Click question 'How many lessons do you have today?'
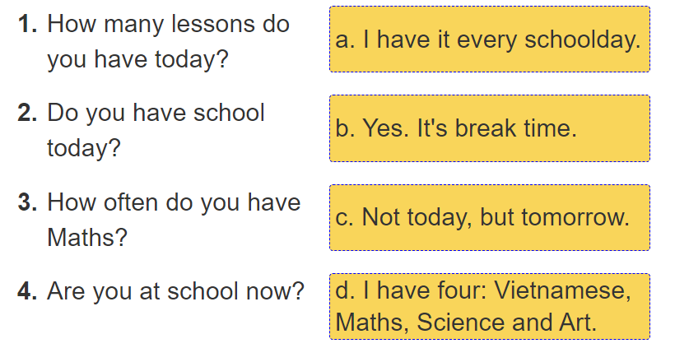The image size is (675, 362). pyautogui.click(x=168, y=41)
